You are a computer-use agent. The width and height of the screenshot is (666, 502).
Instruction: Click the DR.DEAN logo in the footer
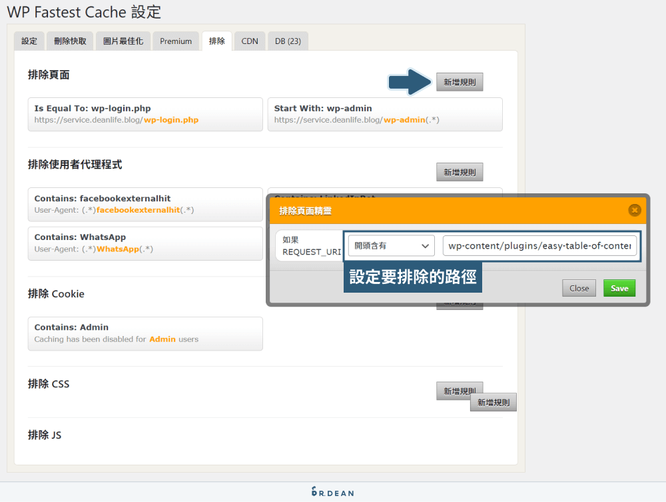(x=331, y=494)
